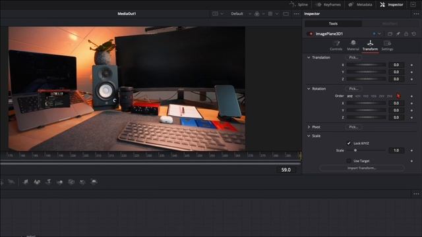Open the Controls tab icon
422x237 pixels.
[336, 45]
